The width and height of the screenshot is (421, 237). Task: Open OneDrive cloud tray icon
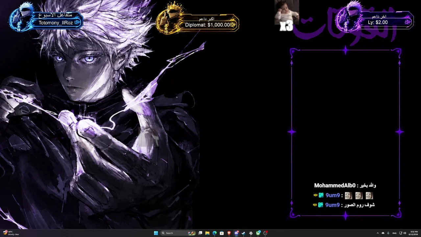pyautogui.click(x=383, y=233)
